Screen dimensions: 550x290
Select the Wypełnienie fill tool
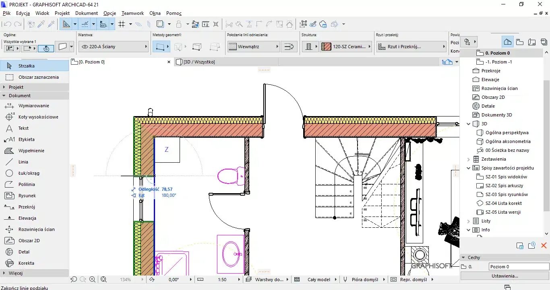point(34,151)
